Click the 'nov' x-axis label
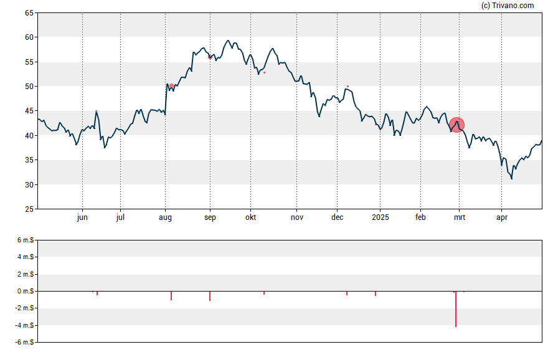 pos(297,217)
